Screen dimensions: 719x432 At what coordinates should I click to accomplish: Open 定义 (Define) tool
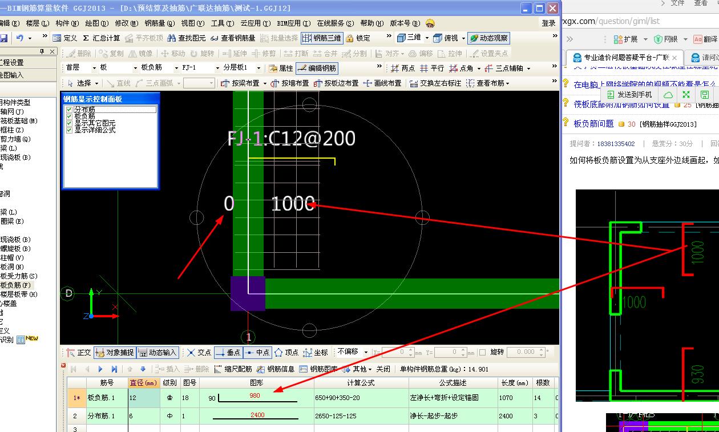(x=64, y=38)
